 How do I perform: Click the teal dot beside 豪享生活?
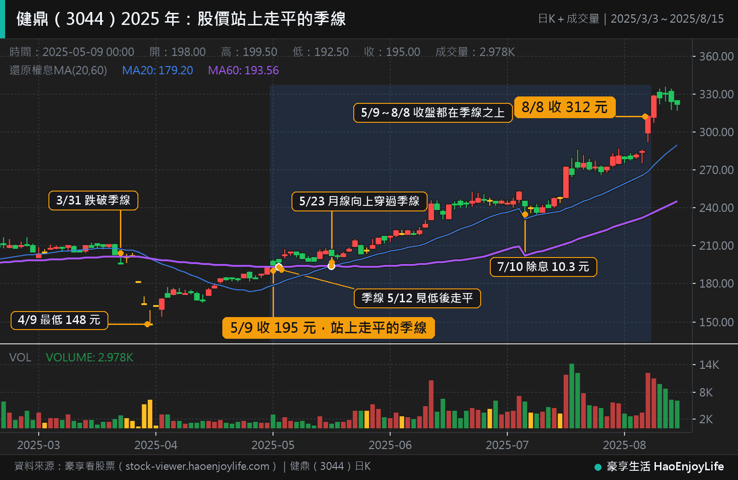tap(598, 467)
